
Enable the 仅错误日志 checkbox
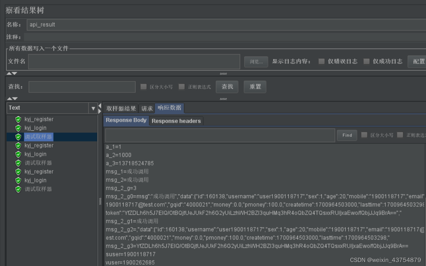(x=321, y=62)
